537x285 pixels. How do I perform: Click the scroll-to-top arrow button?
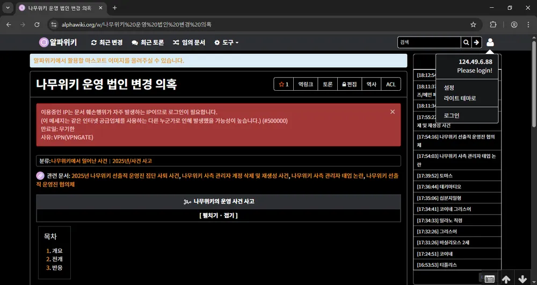pos(506,279)
